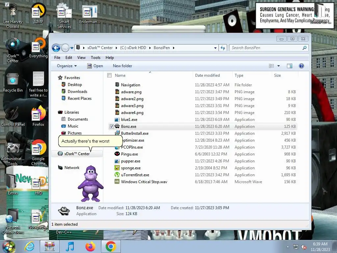Tick the select-all checkbox in header
The height and width of the screenshot is (253, 337).
pos(109,75)
